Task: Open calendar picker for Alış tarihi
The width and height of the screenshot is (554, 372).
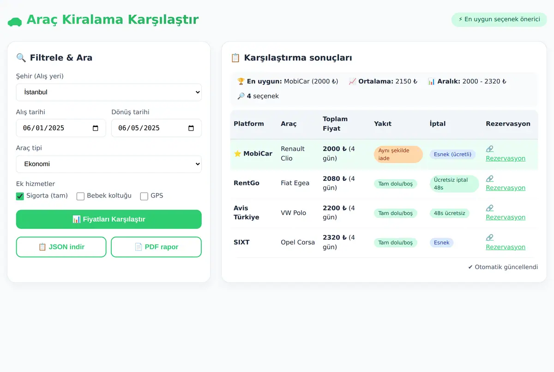Action: coord(96,128)
